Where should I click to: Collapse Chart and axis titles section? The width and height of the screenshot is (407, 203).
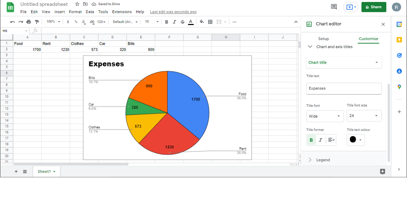coord(310,47)
